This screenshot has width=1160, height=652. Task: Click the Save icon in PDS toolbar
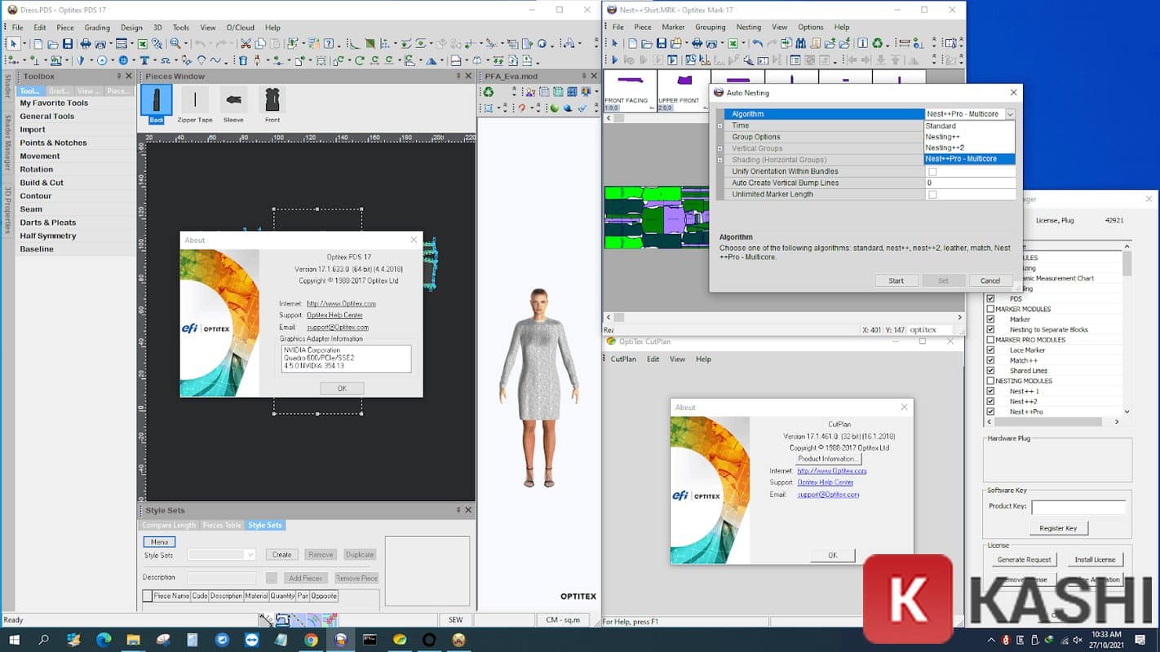[x=68, y=44]
